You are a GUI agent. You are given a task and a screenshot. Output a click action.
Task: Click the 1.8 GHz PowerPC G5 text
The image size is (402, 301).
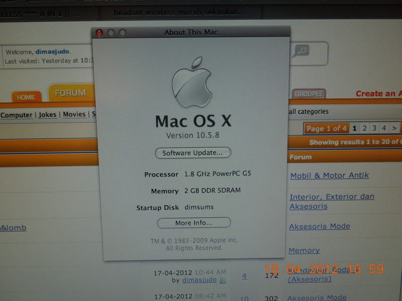point(218,174)
